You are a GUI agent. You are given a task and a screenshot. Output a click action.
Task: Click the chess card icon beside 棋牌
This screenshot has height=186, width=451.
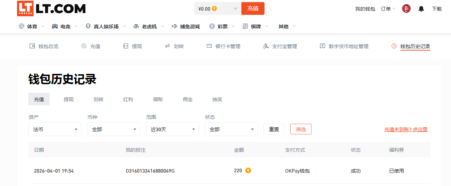(x=245, y=26)
